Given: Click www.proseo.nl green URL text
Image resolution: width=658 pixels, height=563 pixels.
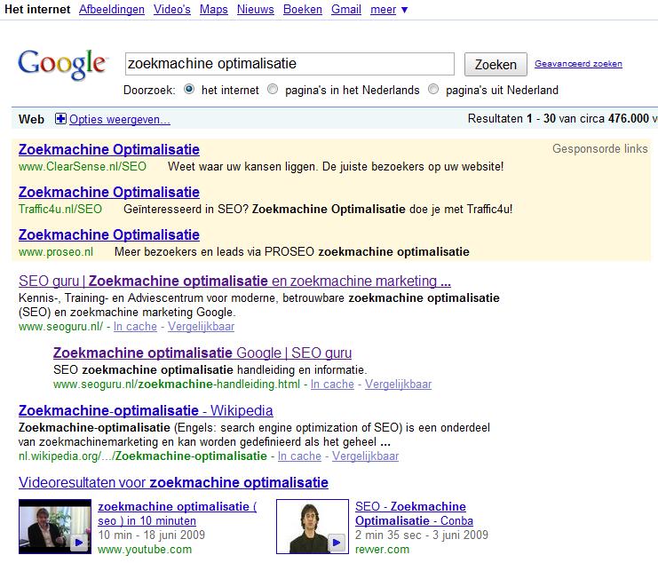Looking at the screenshot, I should [x=56, y=251].
